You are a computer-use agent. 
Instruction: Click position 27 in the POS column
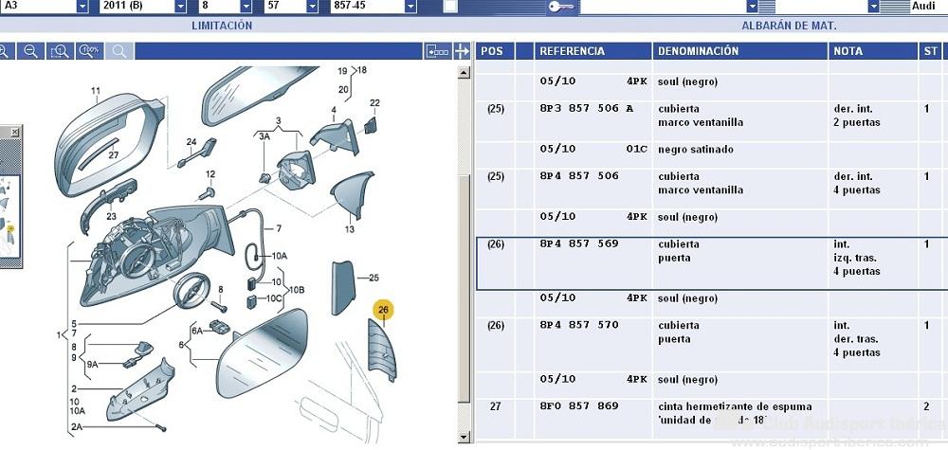[x=495, y=406]
